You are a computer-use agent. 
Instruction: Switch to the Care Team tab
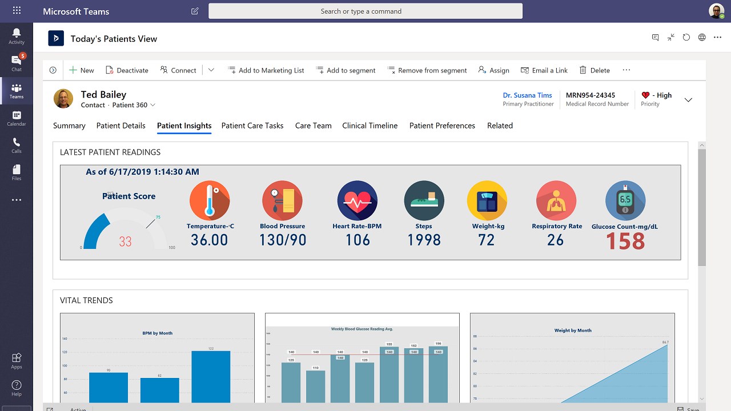(313, 126)
